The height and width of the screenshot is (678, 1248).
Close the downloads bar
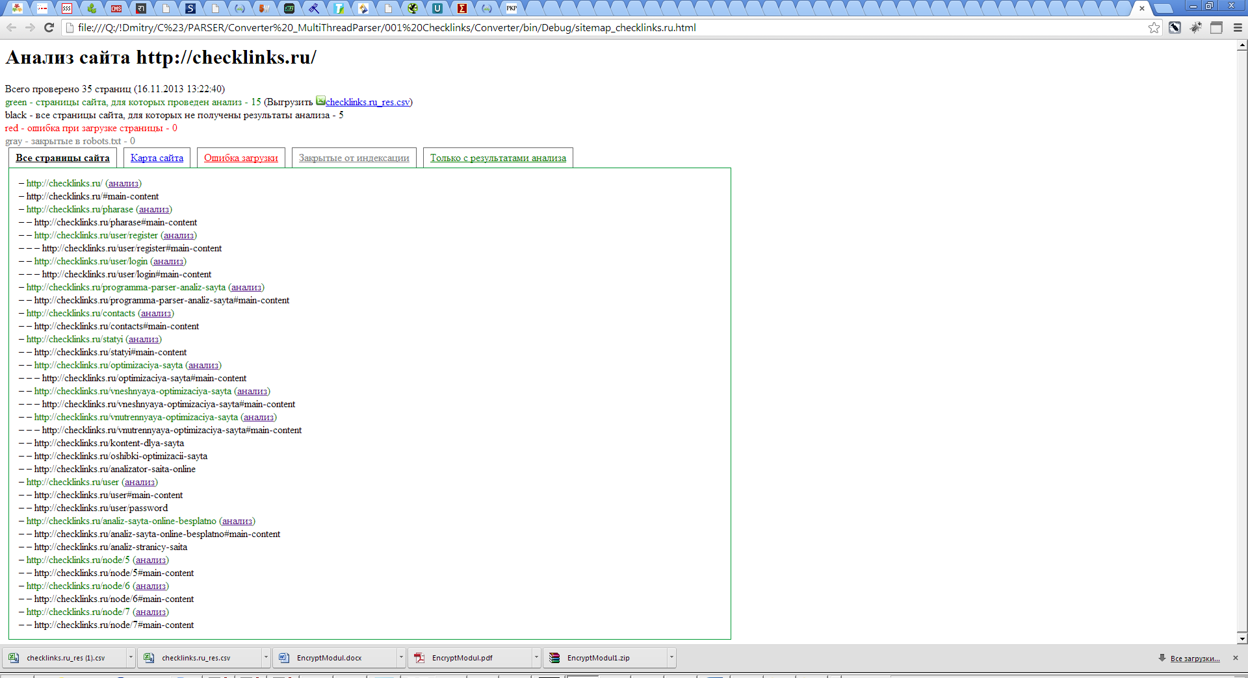pos(1236,658)
